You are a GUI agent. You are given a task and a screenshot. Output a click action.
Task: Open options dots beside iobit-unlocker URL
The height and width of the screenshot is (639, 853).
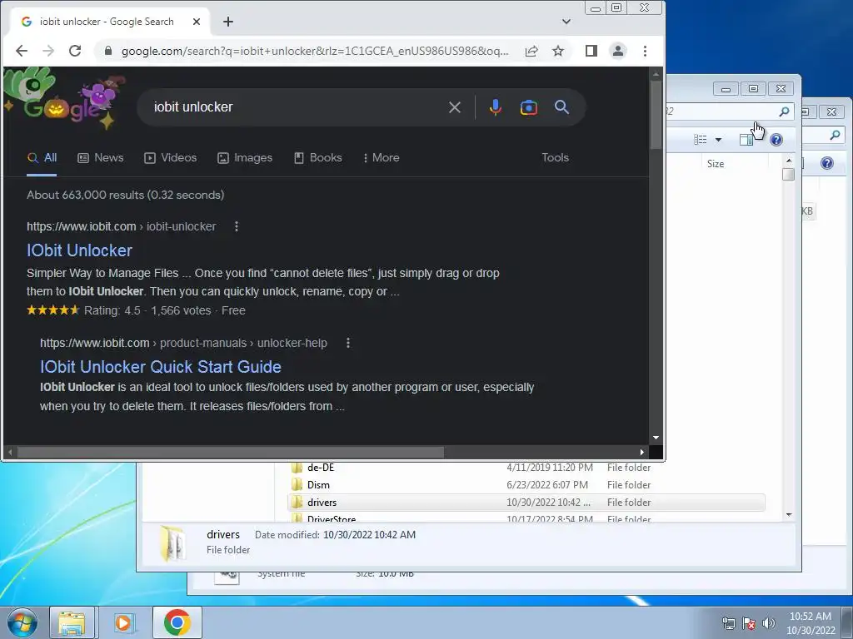[236, 226]
